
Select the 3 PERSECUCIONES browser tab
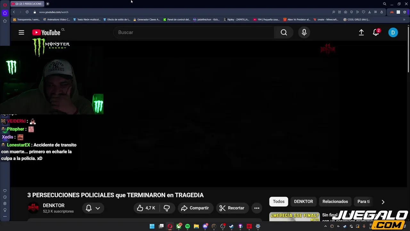click(x=28, y=4)
